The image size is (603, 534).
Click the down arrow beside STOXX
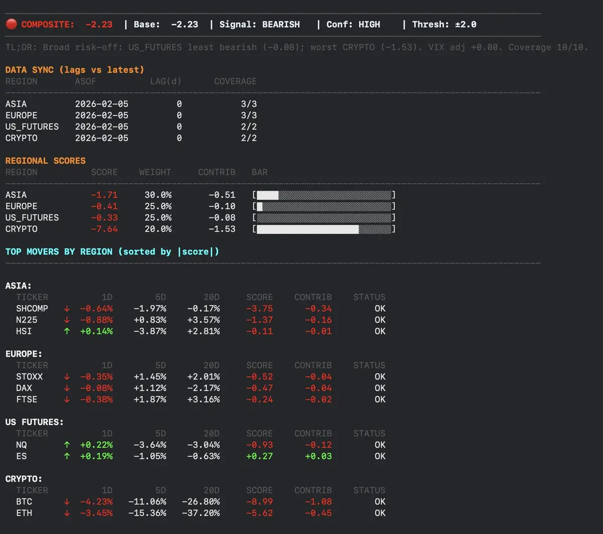click(67, 377)
